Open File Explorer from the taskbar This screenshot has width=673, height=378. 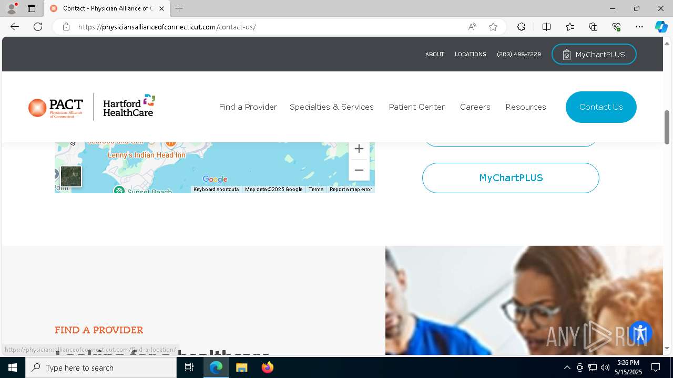tap(242, 367)
